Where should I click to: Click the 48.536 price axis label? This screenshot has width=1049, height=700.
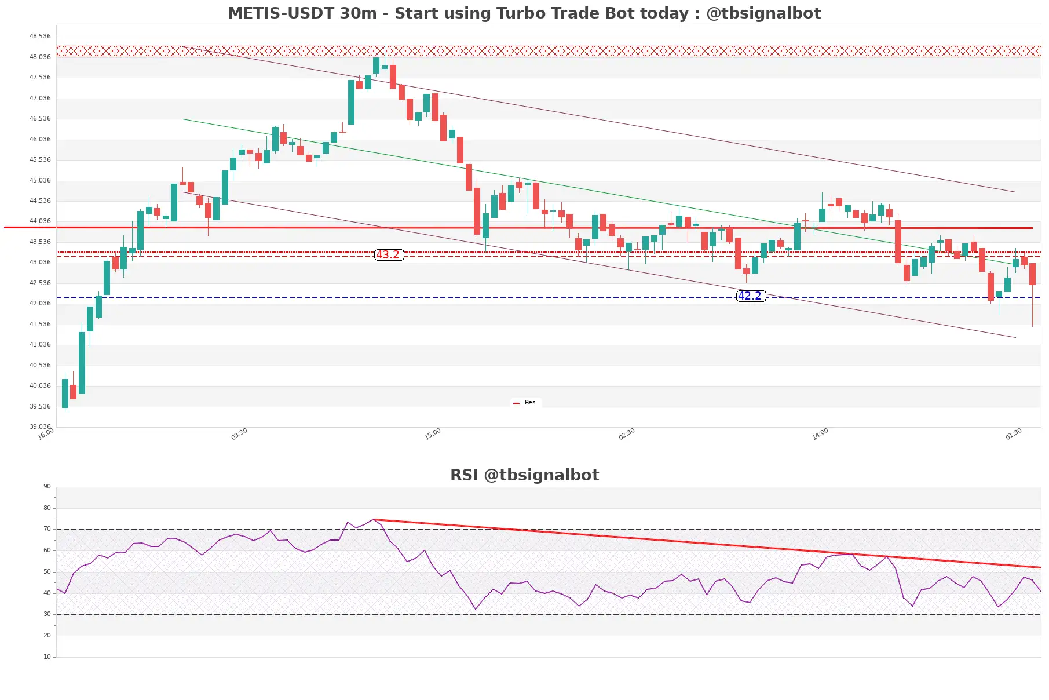click(40, 36)
